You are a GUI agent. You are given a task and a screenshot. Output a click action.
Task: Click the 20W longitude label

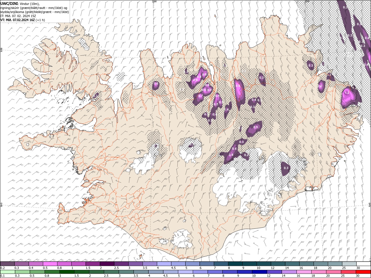[x=154, y=1]
